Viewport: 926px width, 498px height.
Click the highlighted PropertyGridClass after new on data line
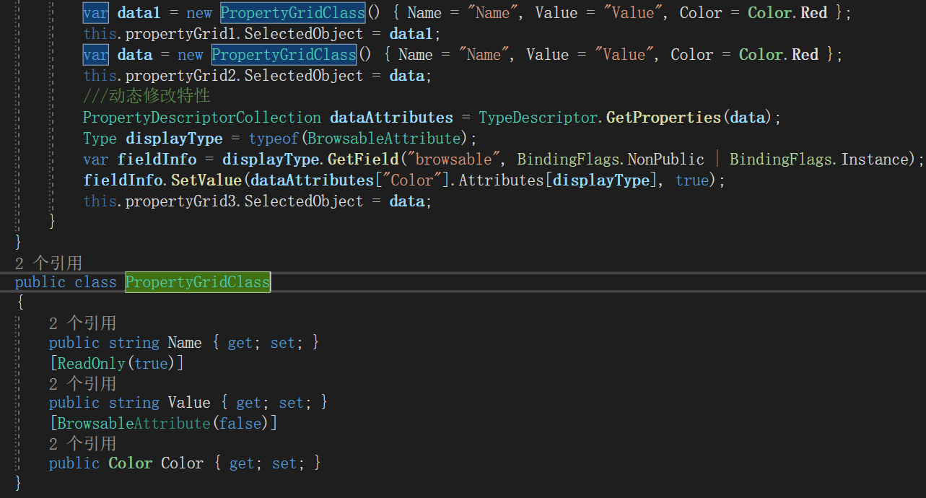click(x=284, y=54)
